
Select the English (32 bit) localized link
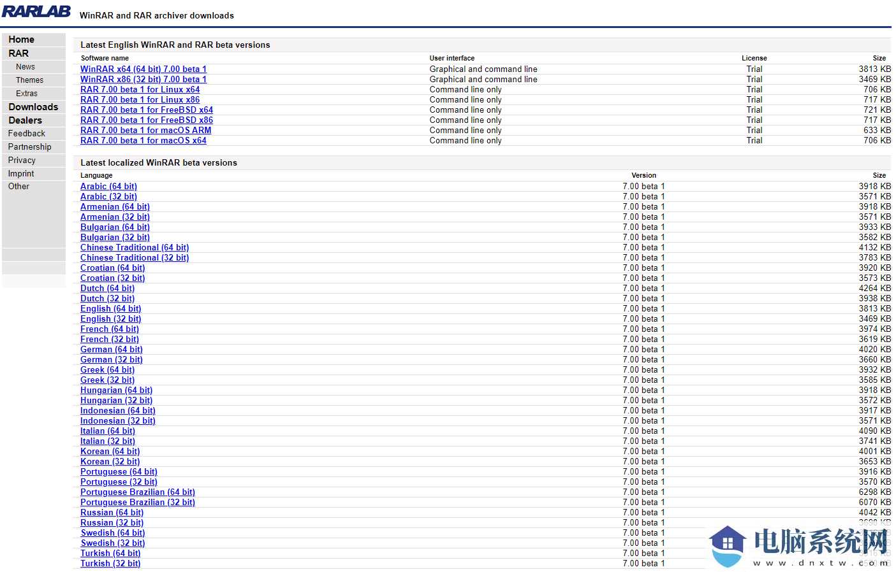tap(110, 319)
